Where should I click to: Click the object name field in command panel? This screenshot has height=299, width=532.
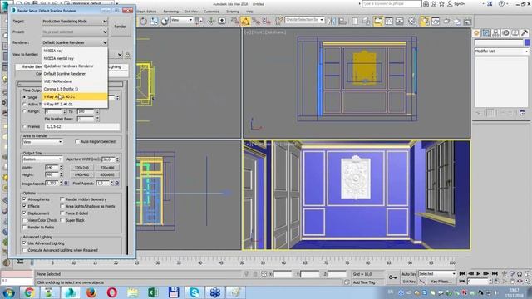[499, 42]
